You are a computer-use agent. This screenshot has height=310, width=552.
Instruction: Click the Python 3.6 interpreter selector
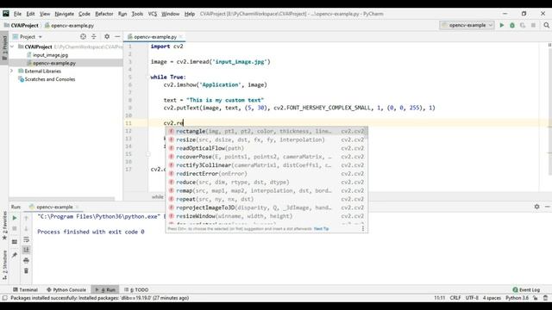[x=517, y=298]
